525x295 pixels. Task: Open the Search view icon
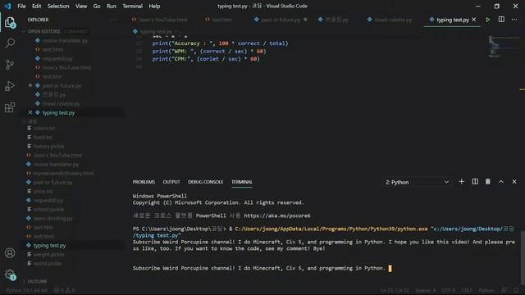tap(10, 43)
